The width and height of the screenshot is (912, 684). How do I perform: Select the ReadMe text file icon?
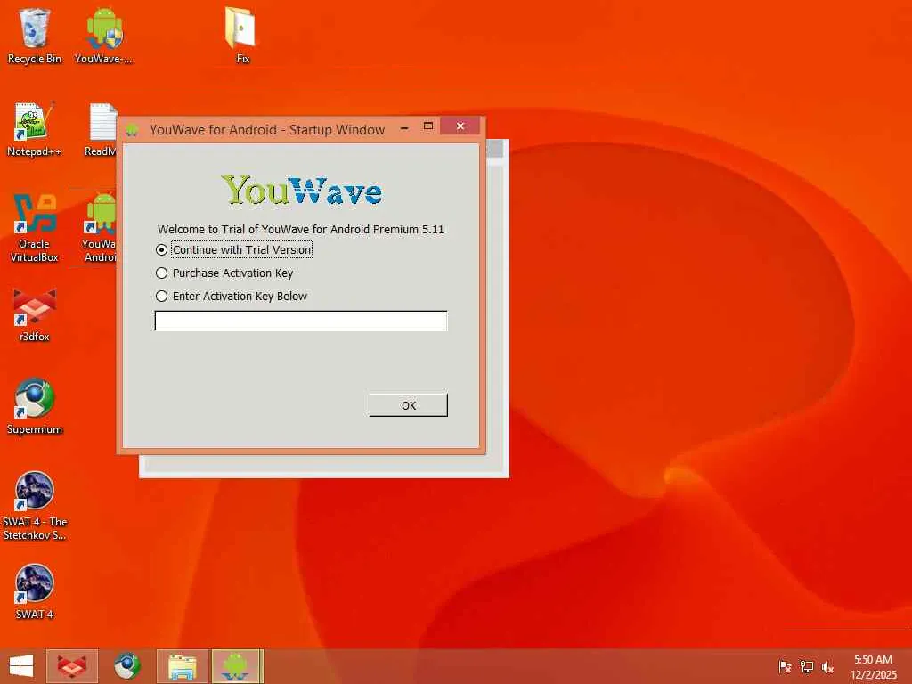point(102,129)
